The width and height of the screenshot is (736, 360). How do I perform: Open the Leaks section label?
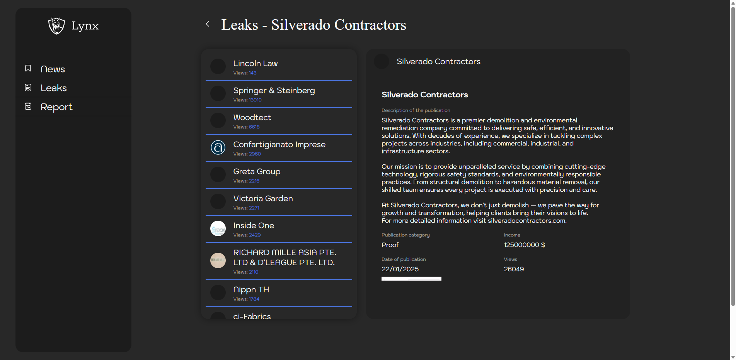click(x=54, y=88)
